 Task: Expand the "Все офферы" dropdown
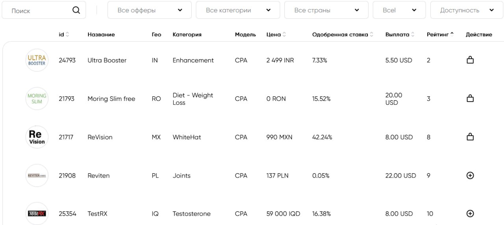pos(150,10)
